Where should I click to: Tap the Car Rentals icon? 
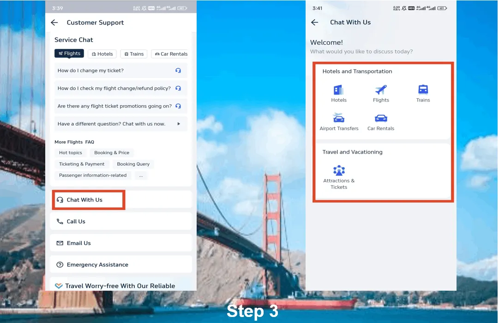381,118
